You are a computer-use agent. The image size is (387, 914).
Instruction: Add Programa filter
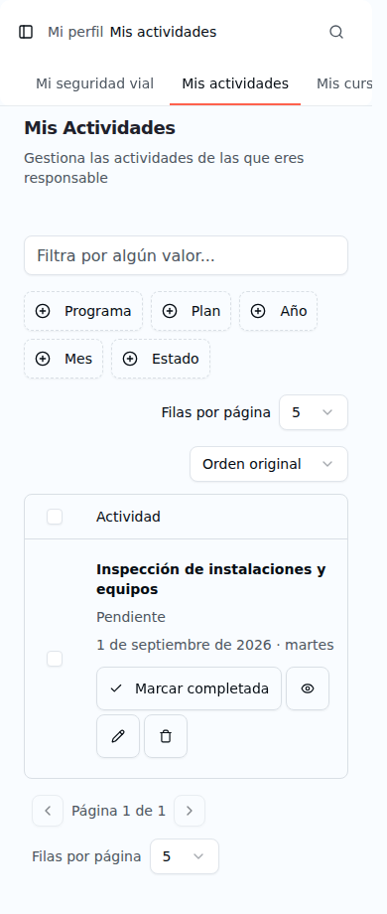coord(83,311)
